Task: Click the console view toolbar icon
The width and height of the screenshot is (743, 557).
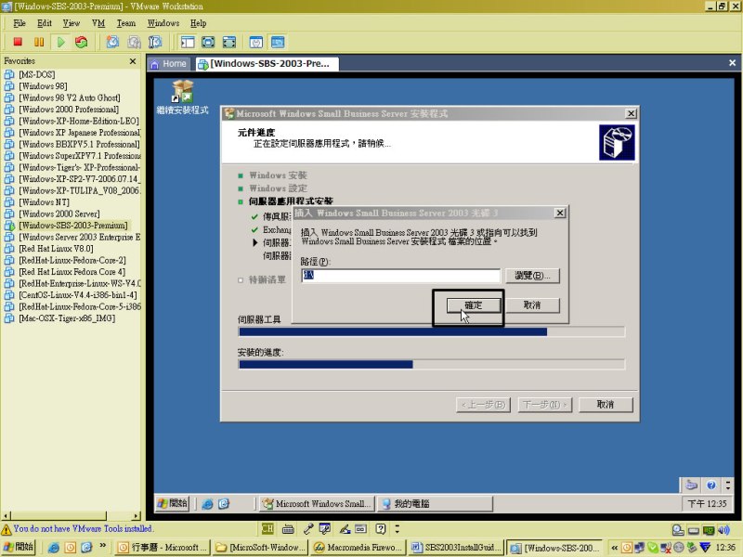Action: [x=278, y=42]
